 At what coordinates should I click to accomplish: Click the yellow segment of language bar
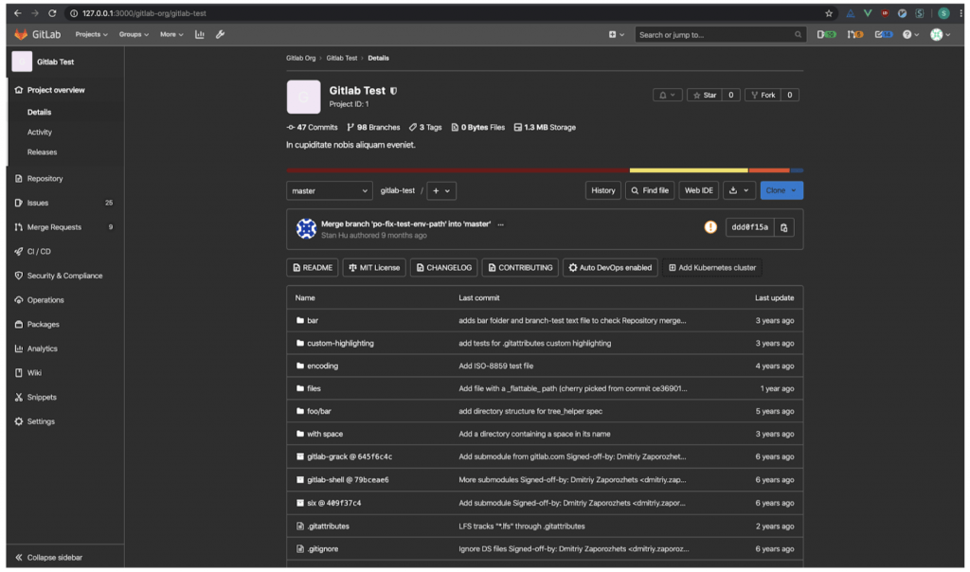(x=690, y=170)
